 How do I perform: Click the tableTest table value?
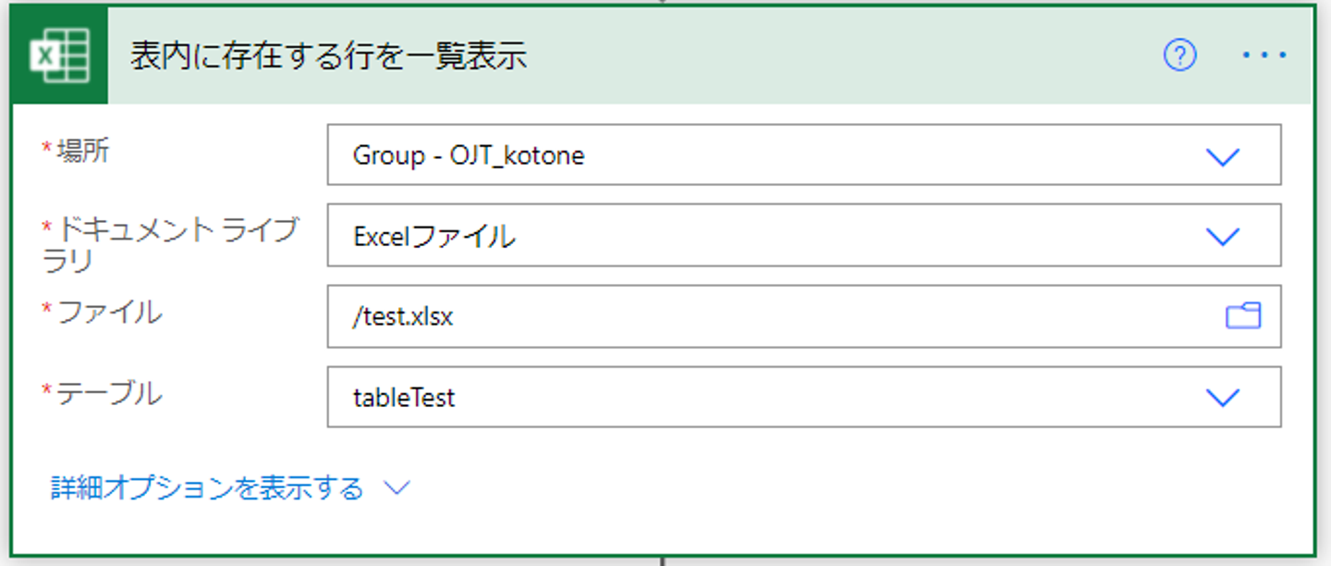coord(404,398)
